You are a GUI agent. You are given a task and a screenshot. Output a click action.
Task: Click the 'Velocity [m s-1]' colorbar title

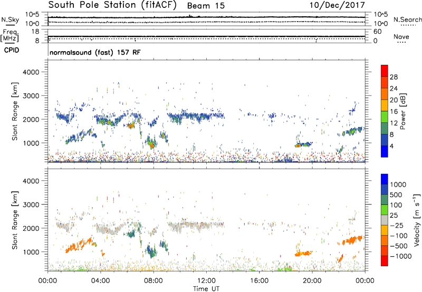click(417, 220)
